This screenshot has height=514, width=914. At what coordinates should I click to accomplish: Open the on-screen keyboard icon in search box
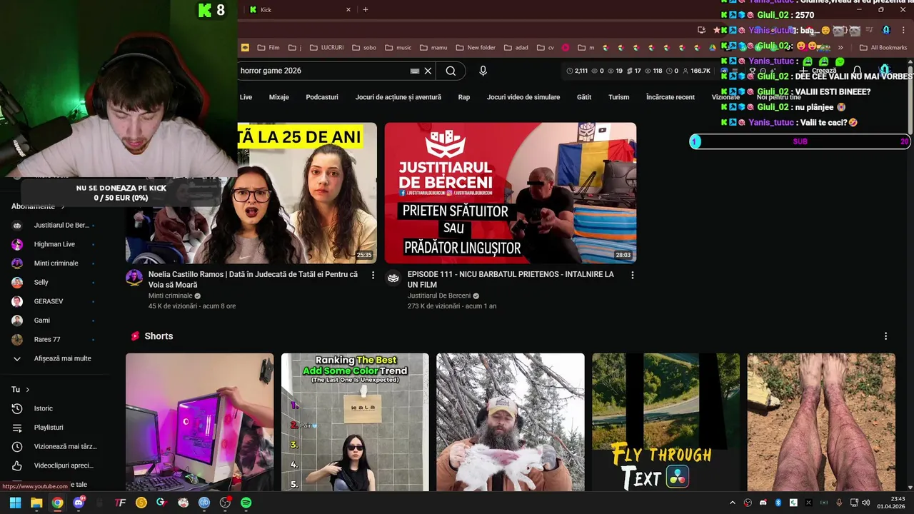[x=415, y=71]
